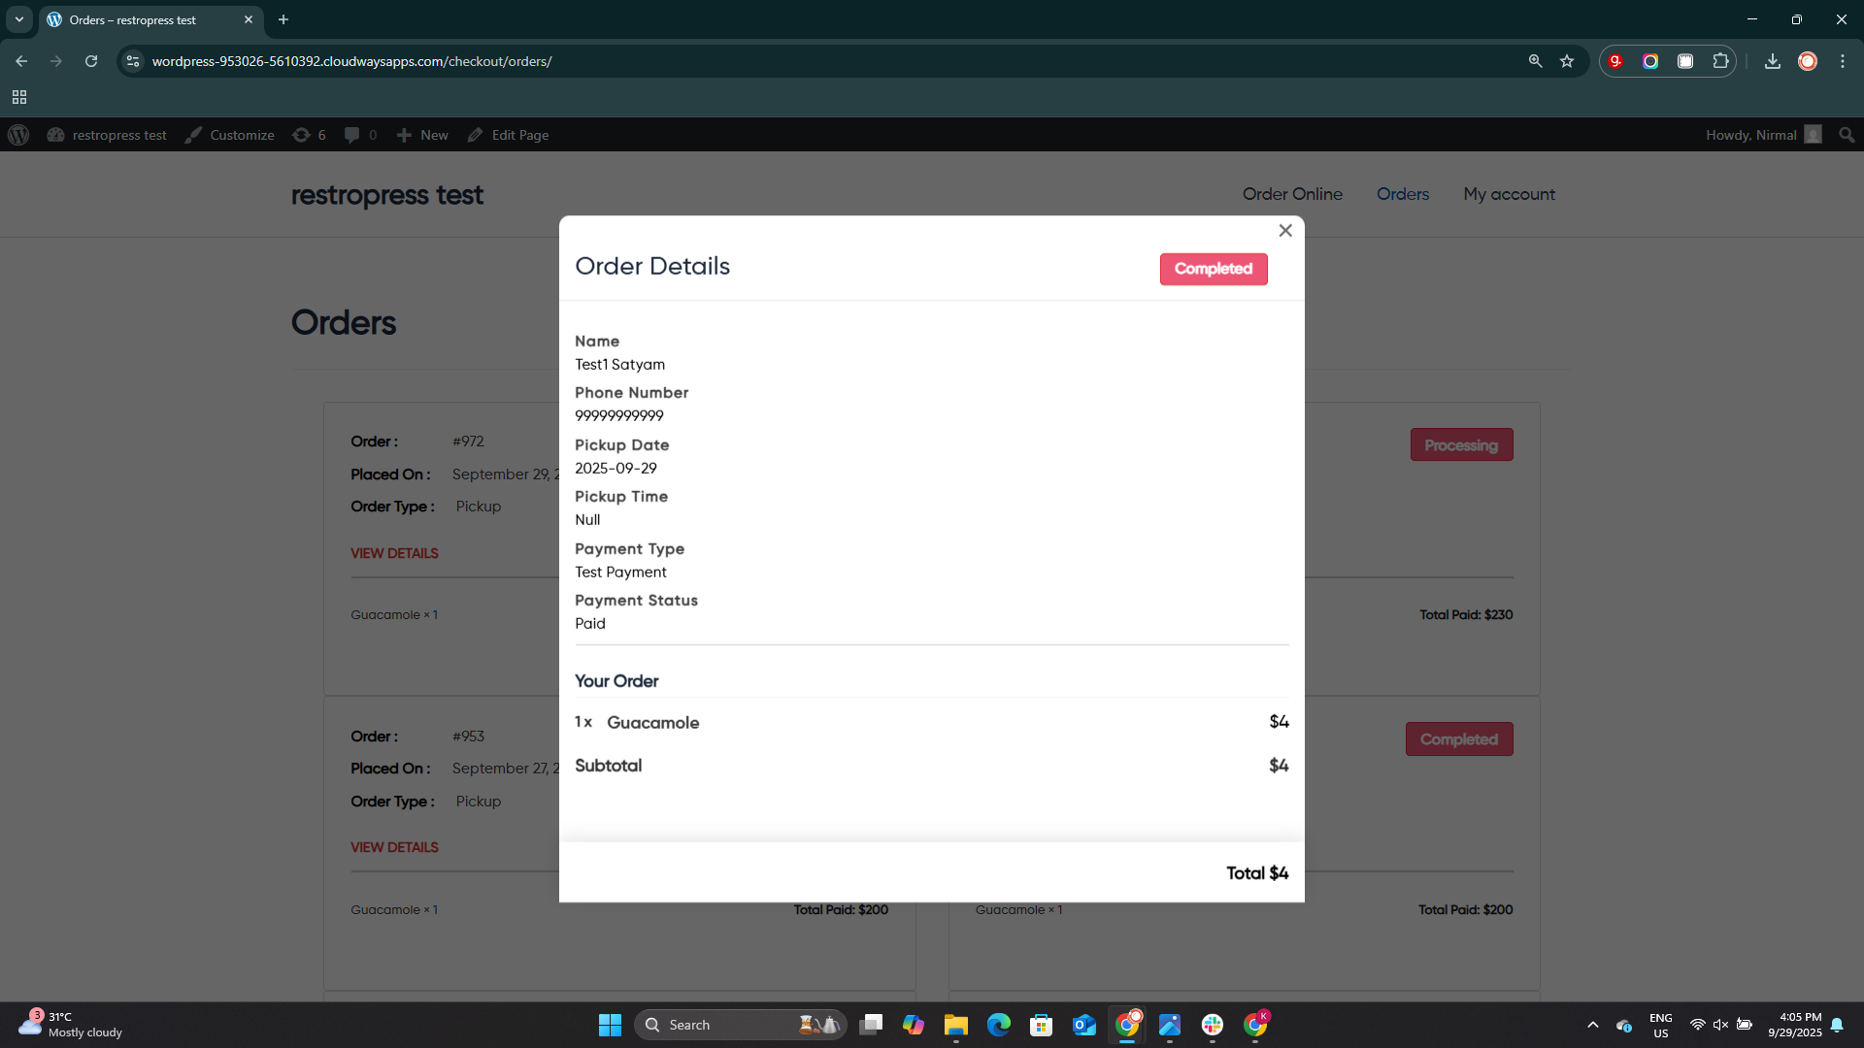Image resolution: width=1864 pixels, height=1048 pixels.
Task: Select the Edit Page pencil icon
Action: tap(475, 135)
